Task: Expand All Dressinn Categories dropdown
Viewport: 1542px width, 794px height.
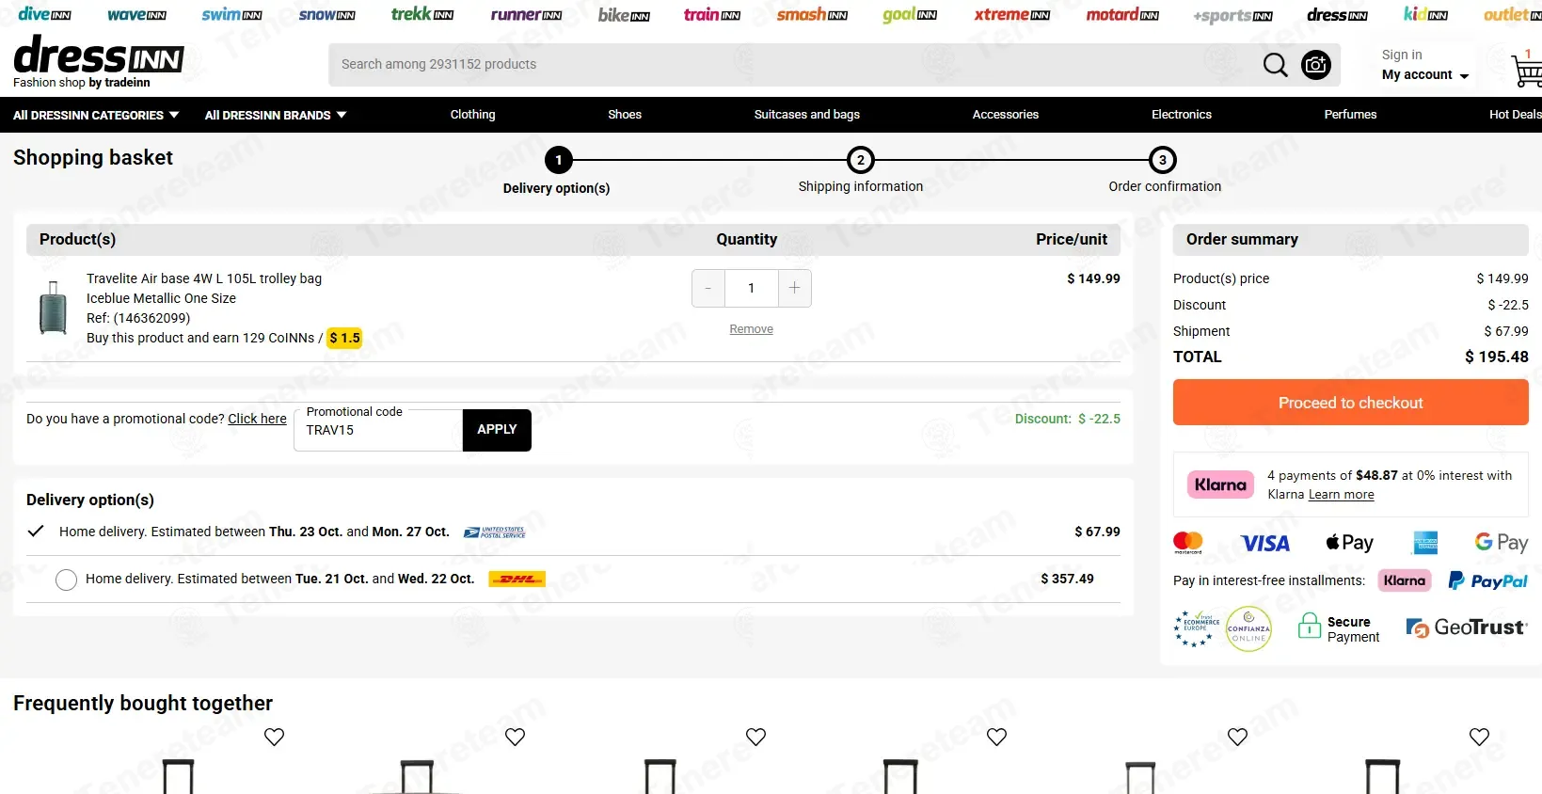Action: (96, 115)
